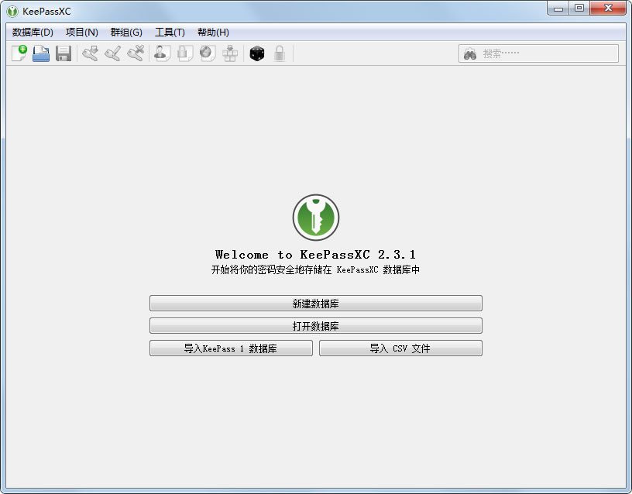The image size is (632, 494).
Task: Click the KeePassXC title bar icon
Action: point(12,12)
